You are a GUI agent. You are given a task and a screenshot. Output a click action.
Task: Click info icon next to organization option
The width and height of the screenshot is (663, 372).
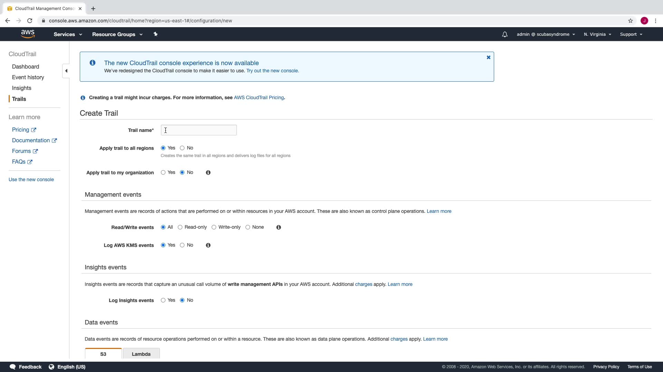208,173
